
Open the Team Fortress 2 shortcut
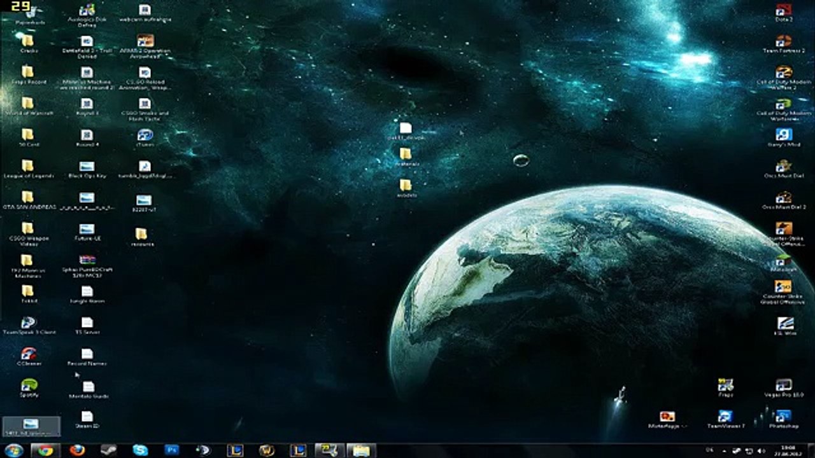coord(783,43)
